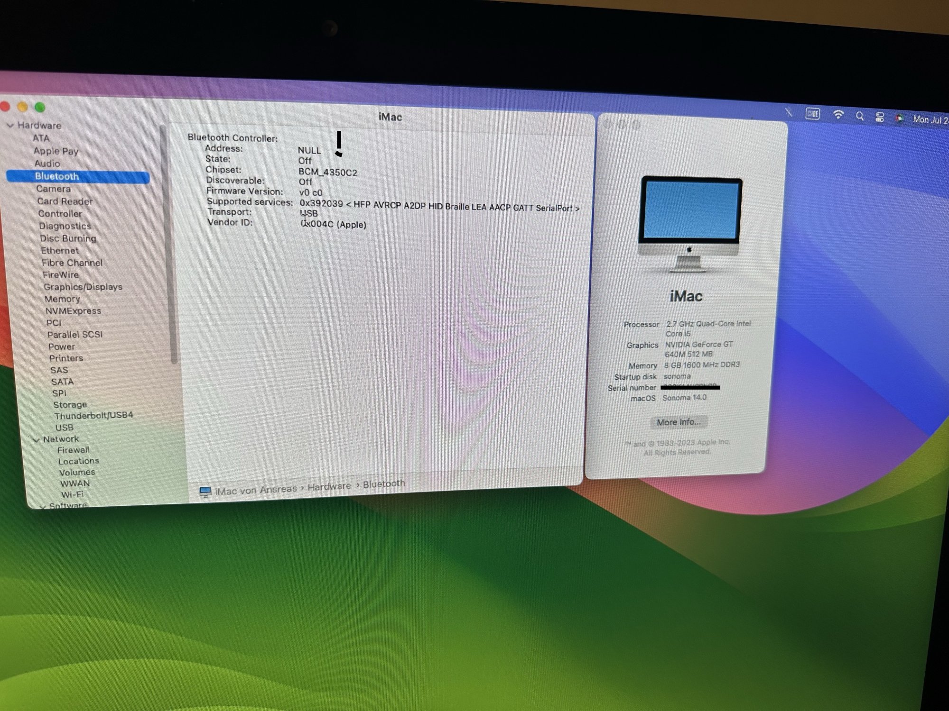Click the keyboard input source icon
Screen dimensions: 949x711
pos(812,114)
